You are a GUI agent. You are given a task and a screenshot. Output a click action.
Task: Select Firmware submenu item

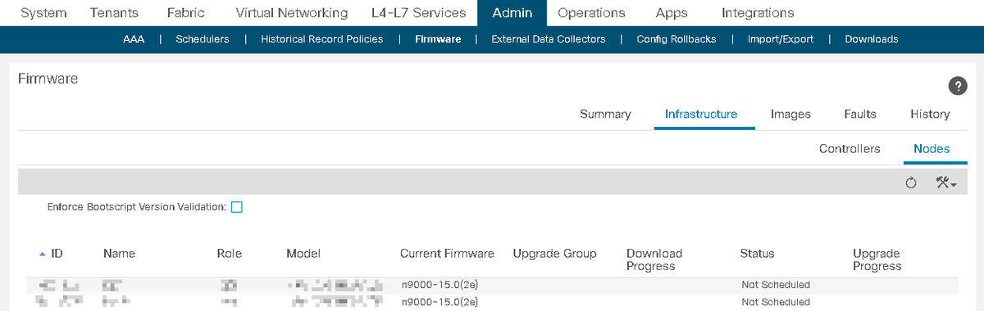pyautogui.click(x=438, y=39)
